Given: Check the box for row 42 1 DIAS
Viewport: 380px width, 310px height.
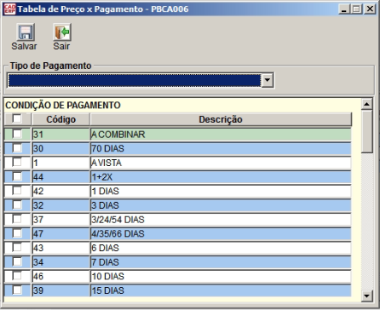Looking at the screenshot, I should (17, 191).
